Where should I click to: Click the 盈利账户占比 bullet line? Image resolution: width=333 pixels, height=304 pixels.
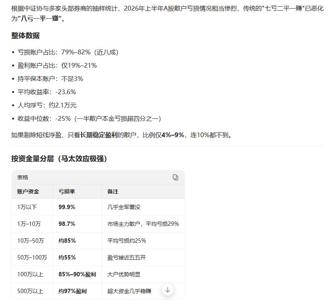pyautogui.click(x=57, y=65)
